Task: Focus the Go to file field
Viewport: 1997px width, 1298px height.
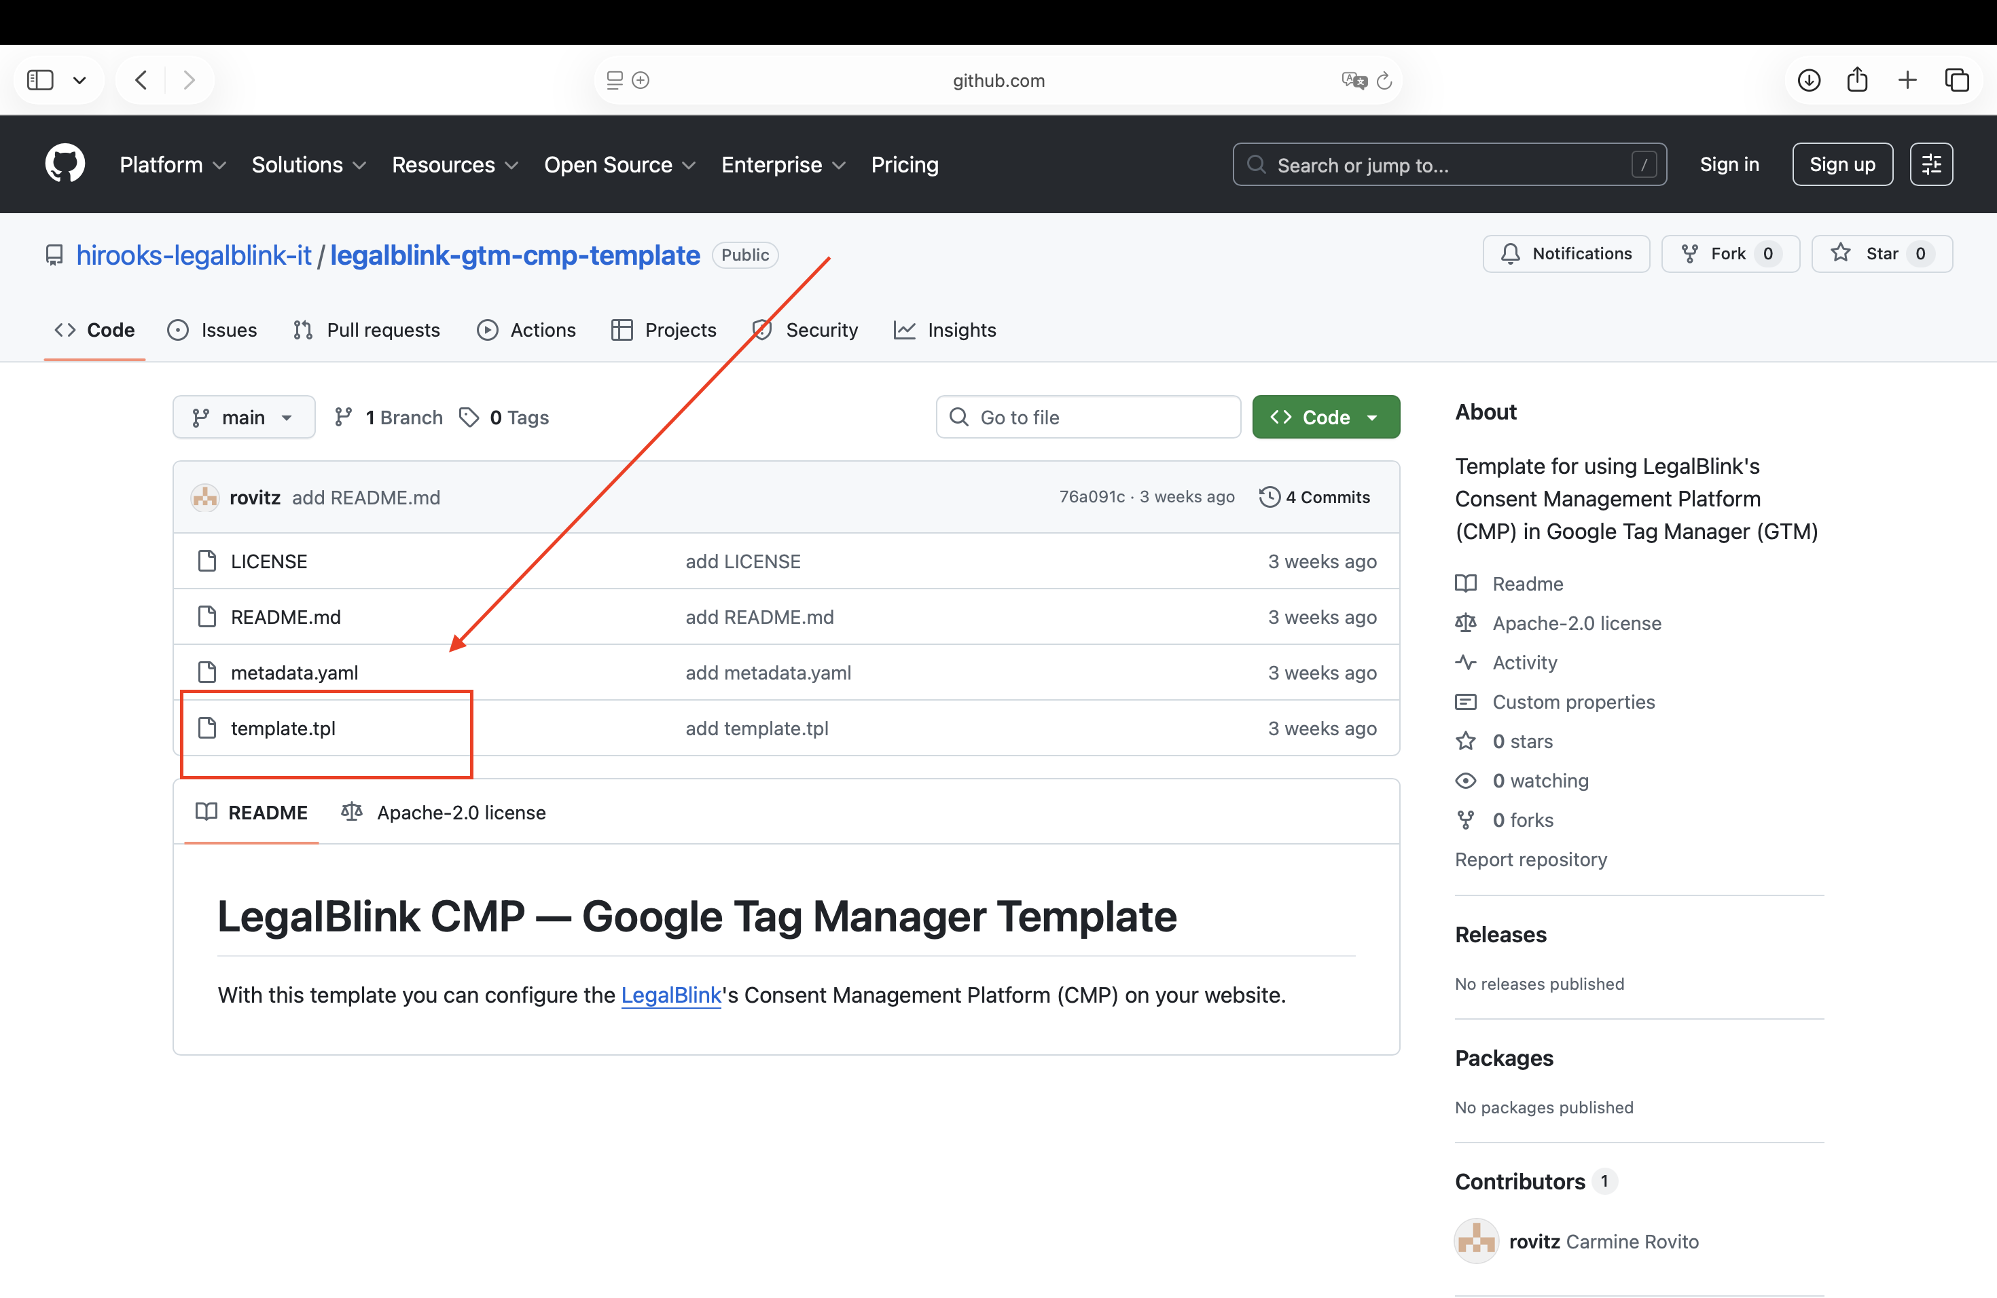Action: (x=1088, y=418)
